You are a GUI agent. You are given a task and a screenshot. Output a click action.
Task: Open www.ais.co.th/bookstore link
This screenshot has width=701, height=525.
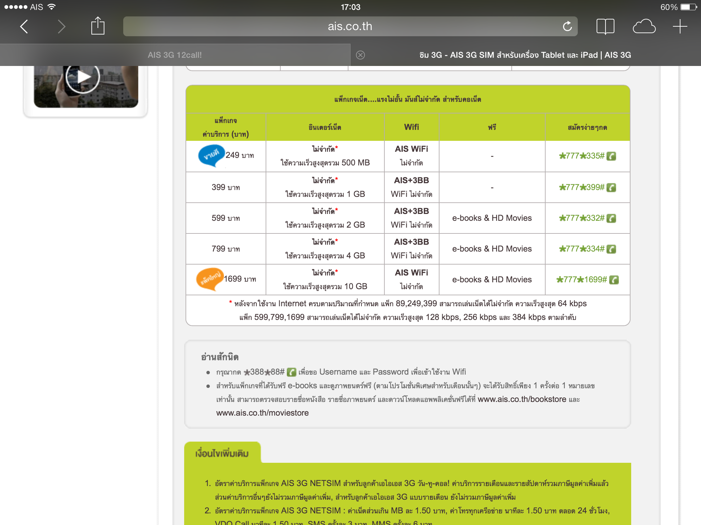click(522, 399)
